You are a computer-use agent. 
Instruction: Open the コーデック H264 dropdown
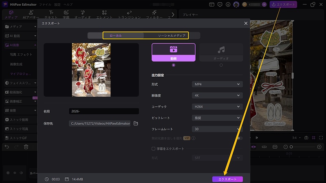pyautogui.click(x=217, y=107)
